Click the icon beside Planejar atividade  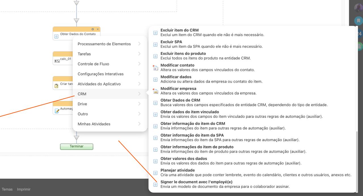(155, 173)
